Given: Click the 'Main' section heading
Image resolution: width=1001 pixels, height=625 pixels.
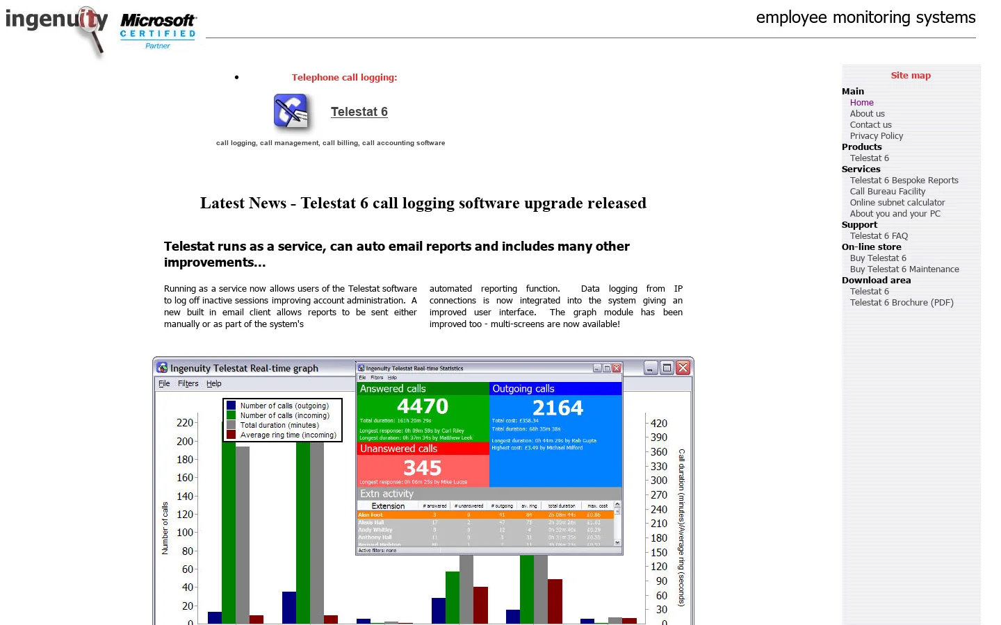Looking at the screenshot, I should coord(852,92).
